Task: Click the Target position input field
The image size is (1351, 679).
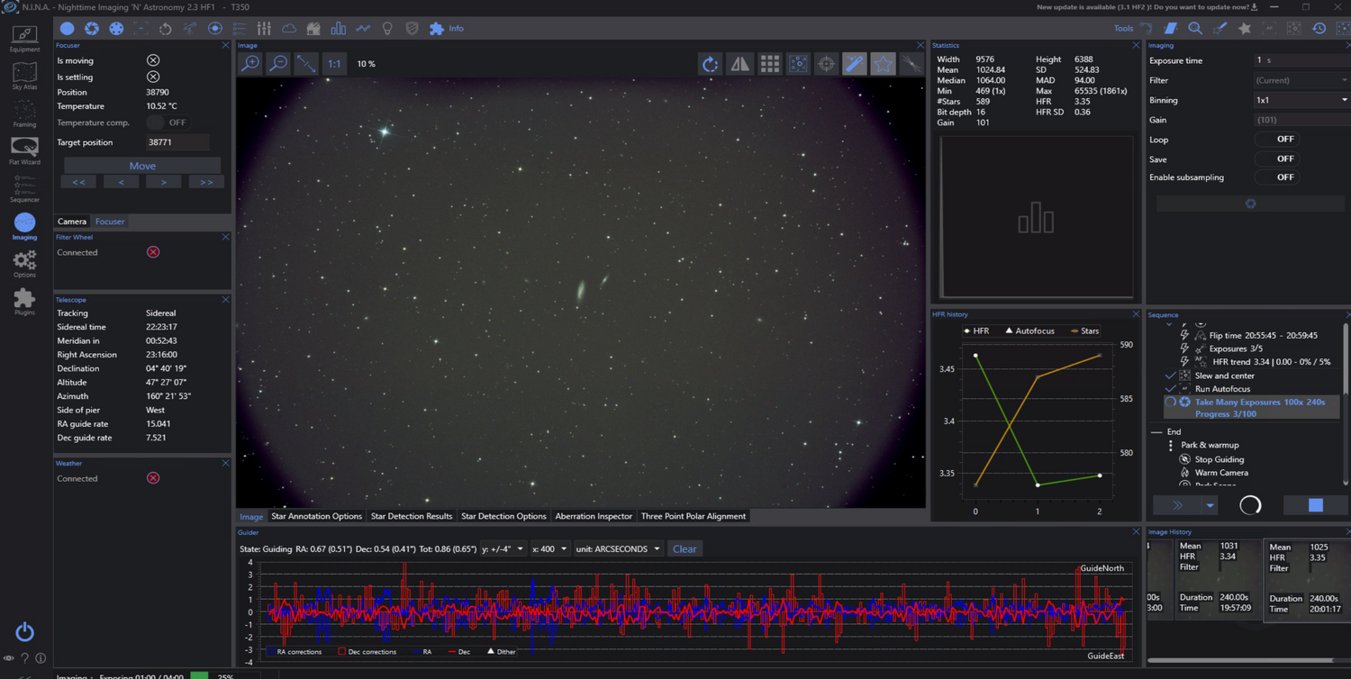Action: [177, 142]
